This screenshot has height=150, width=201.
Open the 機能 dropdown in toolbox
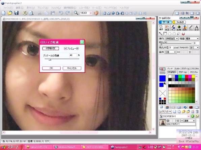(x=192, y=39)
